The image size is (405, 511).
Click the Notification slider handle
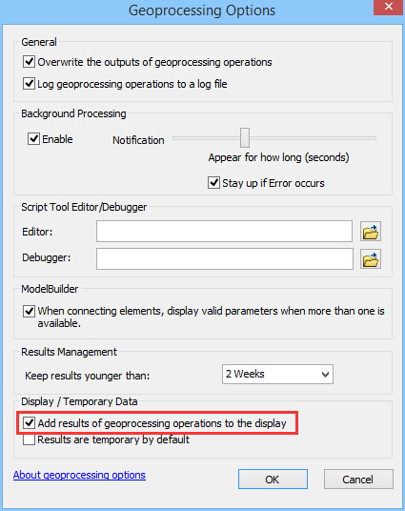click(x=245, y=137)
